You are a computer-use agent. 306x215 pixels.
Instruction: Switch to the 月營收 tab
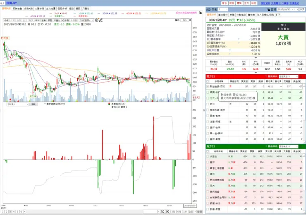pyautogui.click(x=86, y=9)
